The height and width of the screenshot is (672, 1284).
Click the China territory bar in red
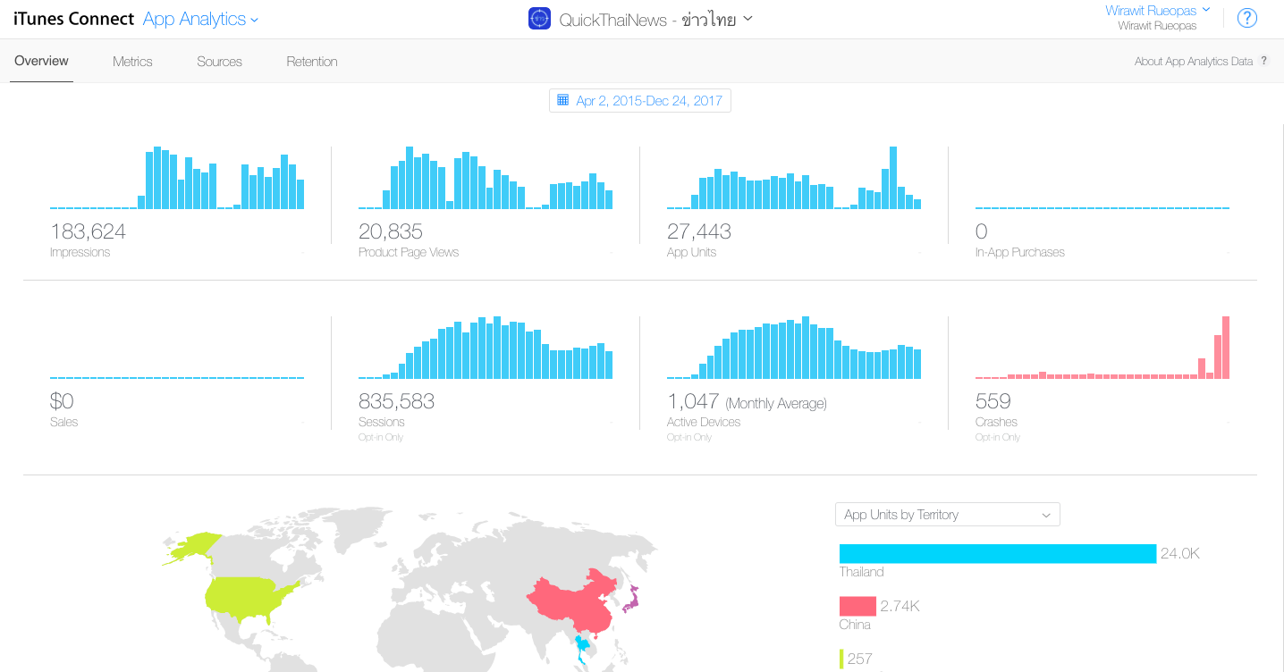(x=857, y=606)
